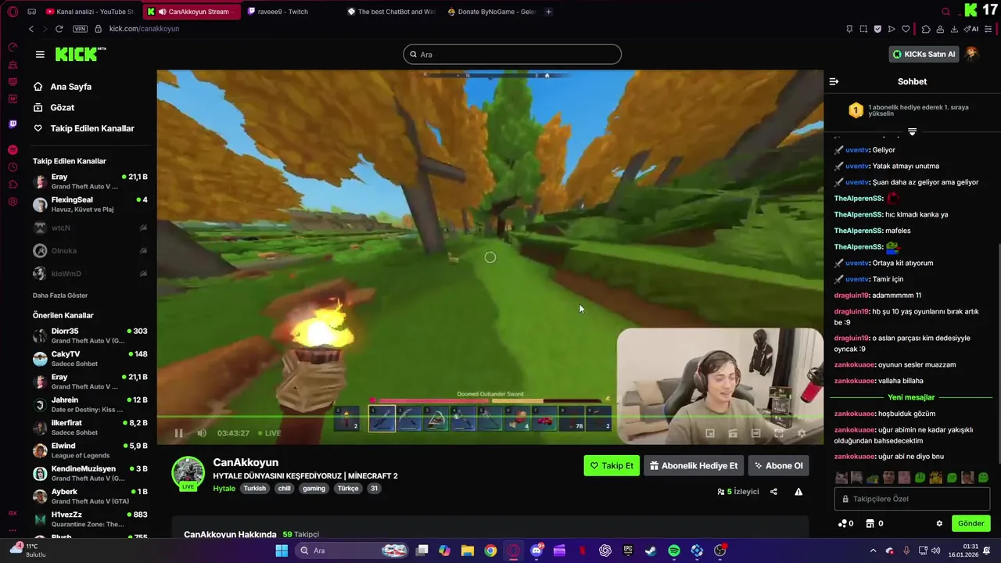Jump to LIVE position in player
Screen dimensions: 1001x563
point(269,433)
